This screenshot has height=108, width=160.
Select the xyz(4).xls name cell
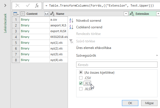(x=59, y=60)
